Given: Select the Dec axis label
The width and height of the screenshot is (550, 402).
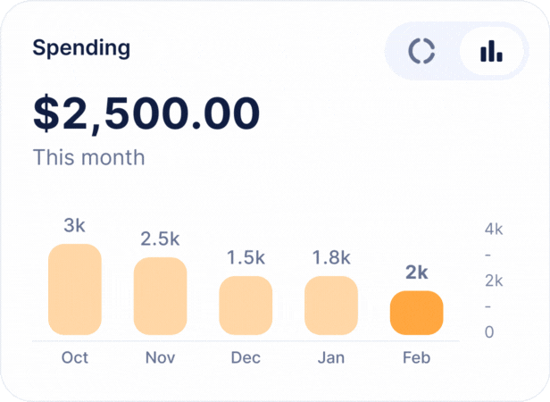Looking at the screenshot, I should [x=246, y=358].
